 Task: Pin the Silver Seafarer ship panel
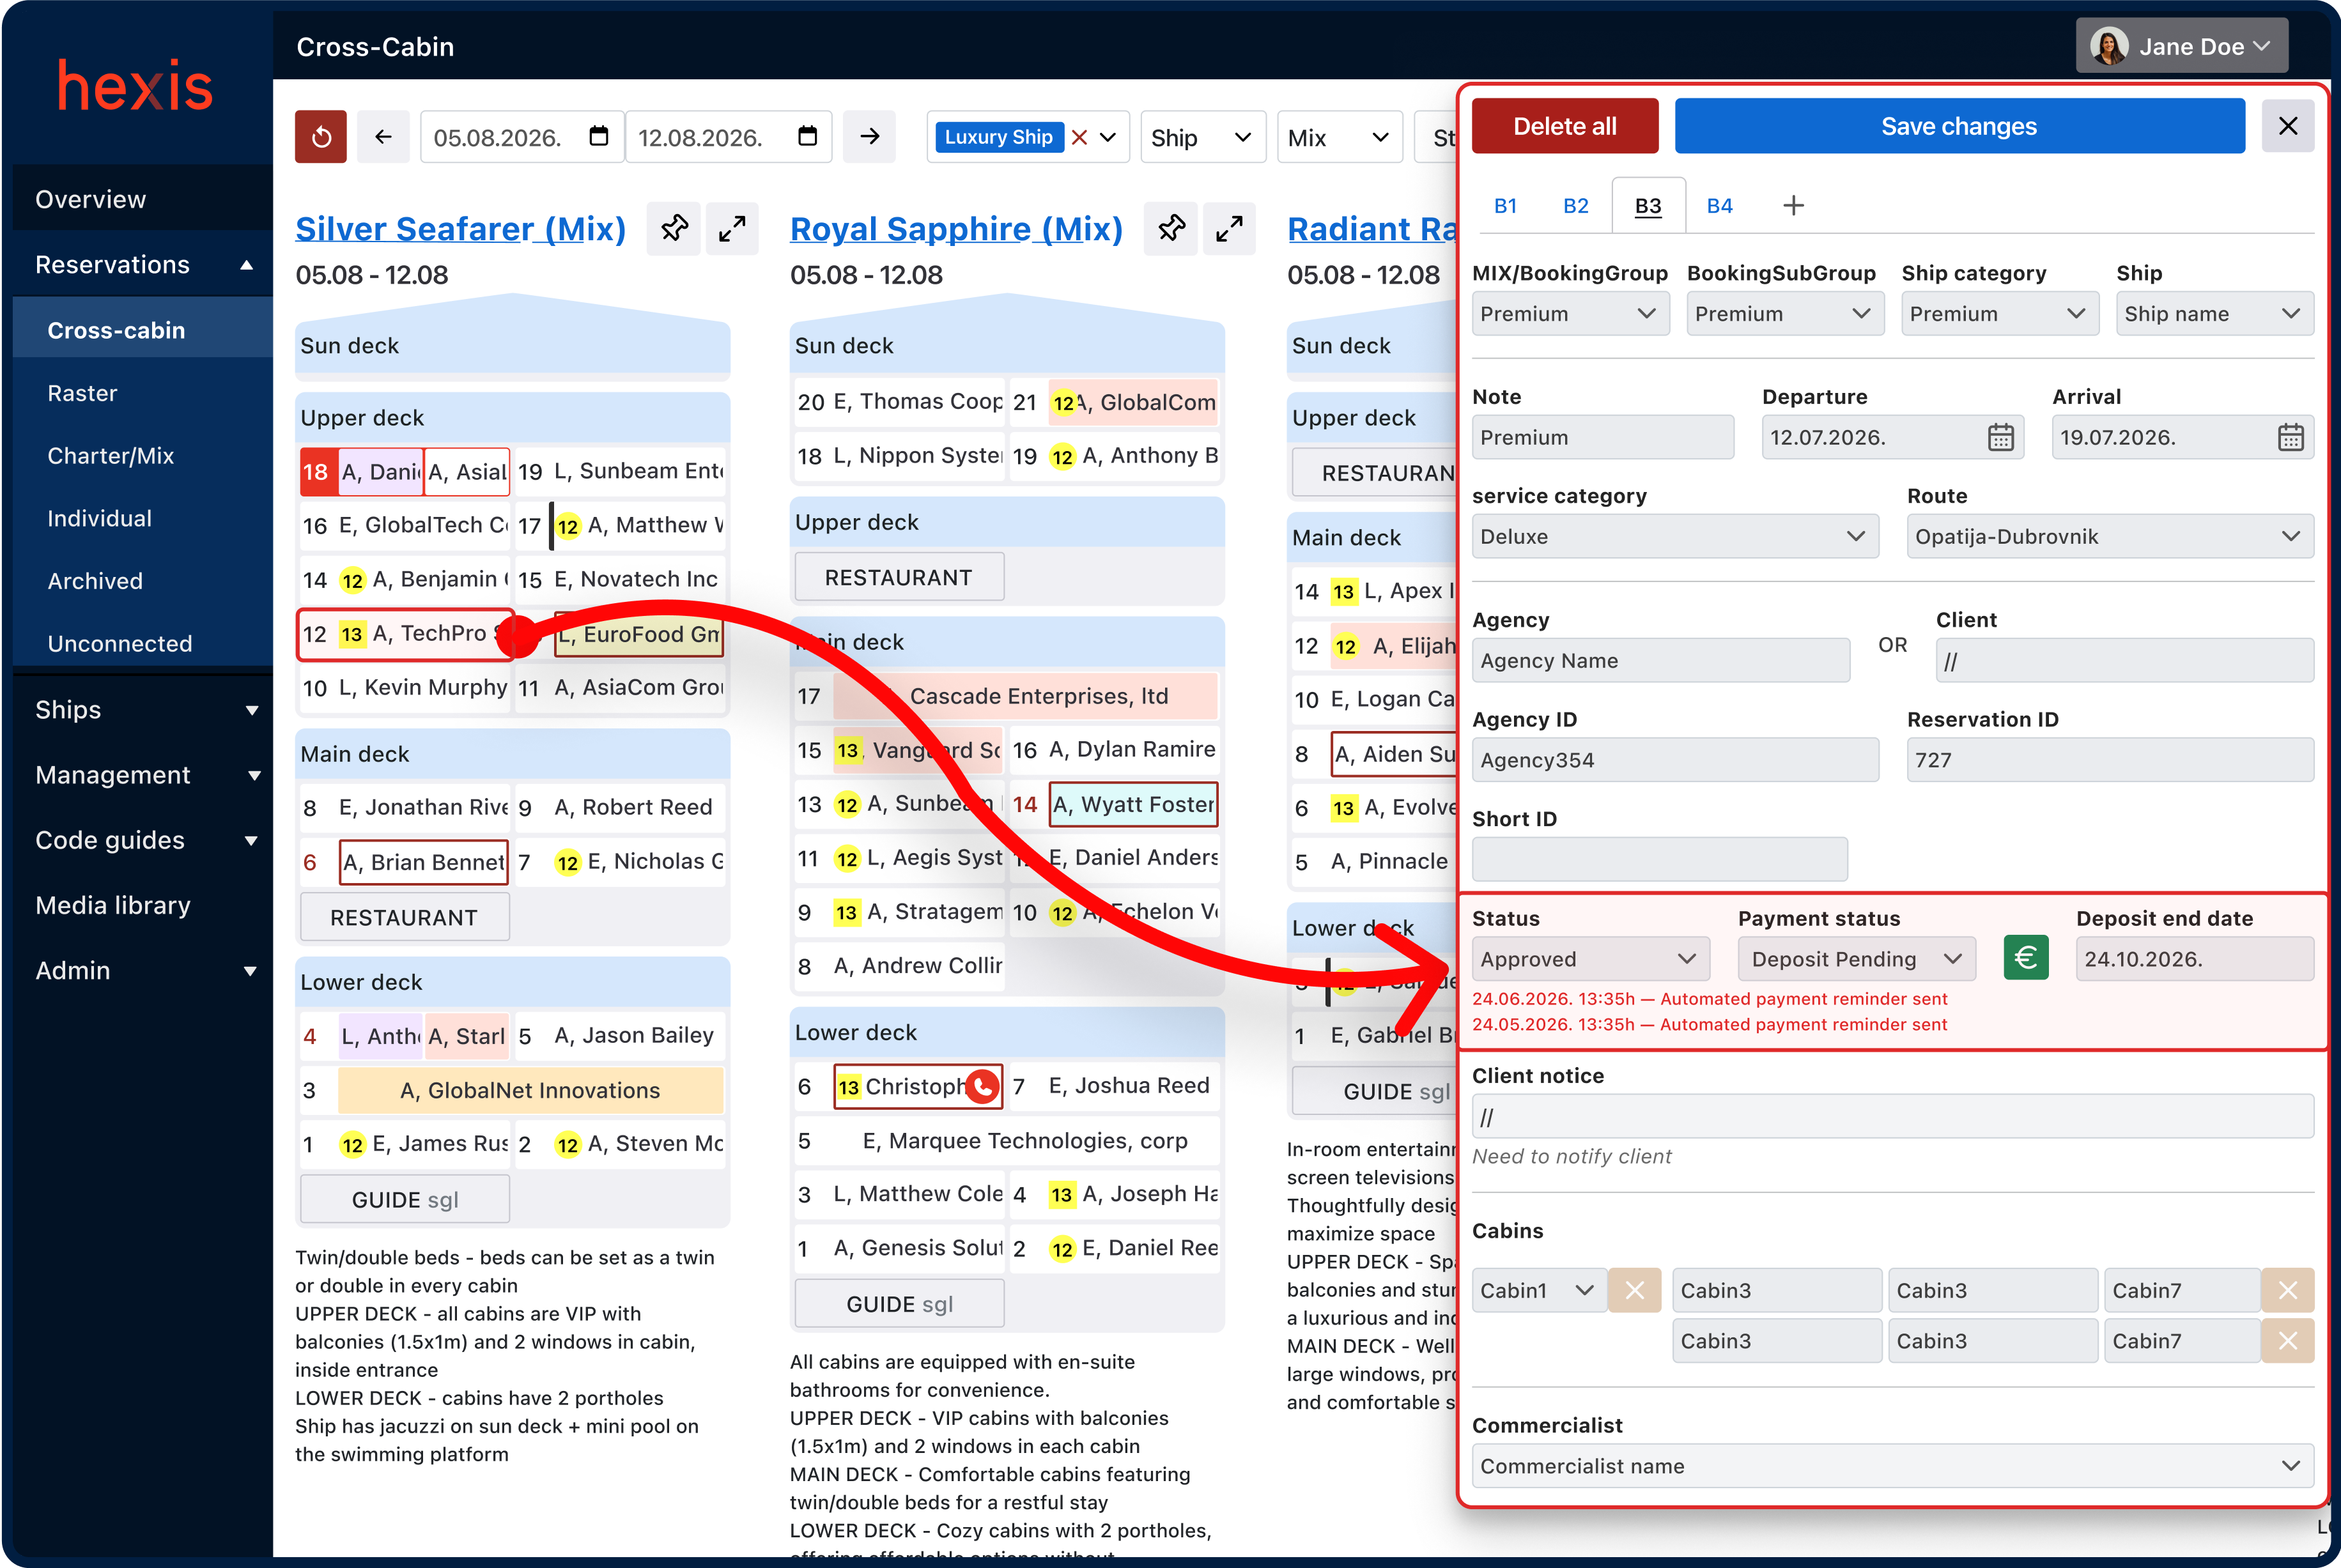674,229
